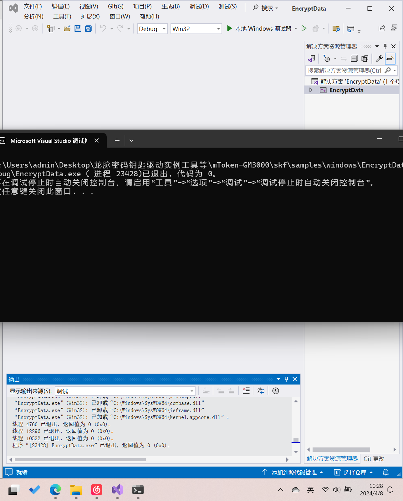Click the navigate forward arrow icon

click(35, 28)
